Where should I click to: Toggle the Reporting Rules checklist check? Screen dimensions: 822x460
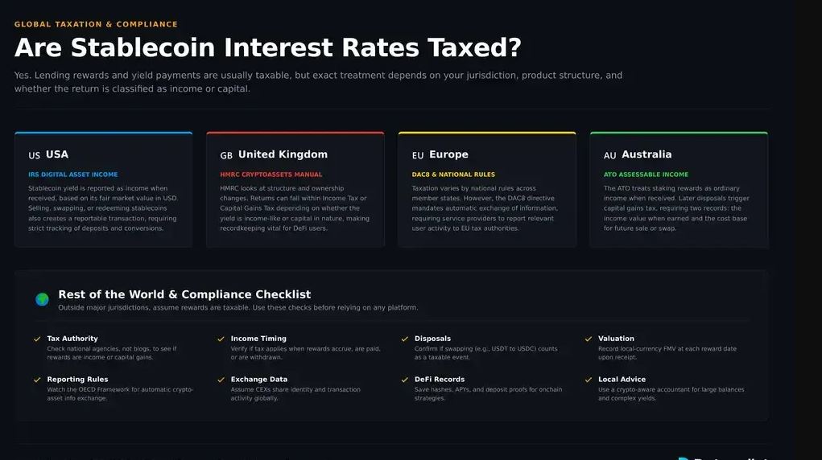[37, 380]
